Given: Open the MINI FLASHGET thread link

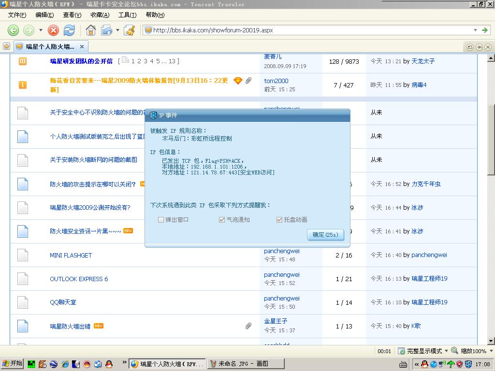Looking at the screenshot, I should 71,255.
